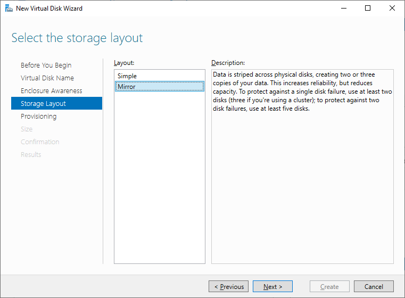Select the Simple layout option
This screenshot has height=298, width=405.
coord(159,76)
